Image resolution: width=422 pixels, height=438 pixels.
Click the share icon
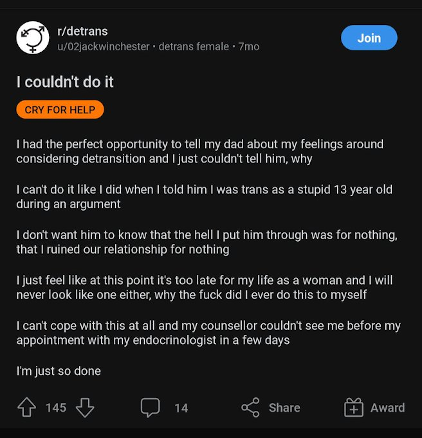coord(250,407)
